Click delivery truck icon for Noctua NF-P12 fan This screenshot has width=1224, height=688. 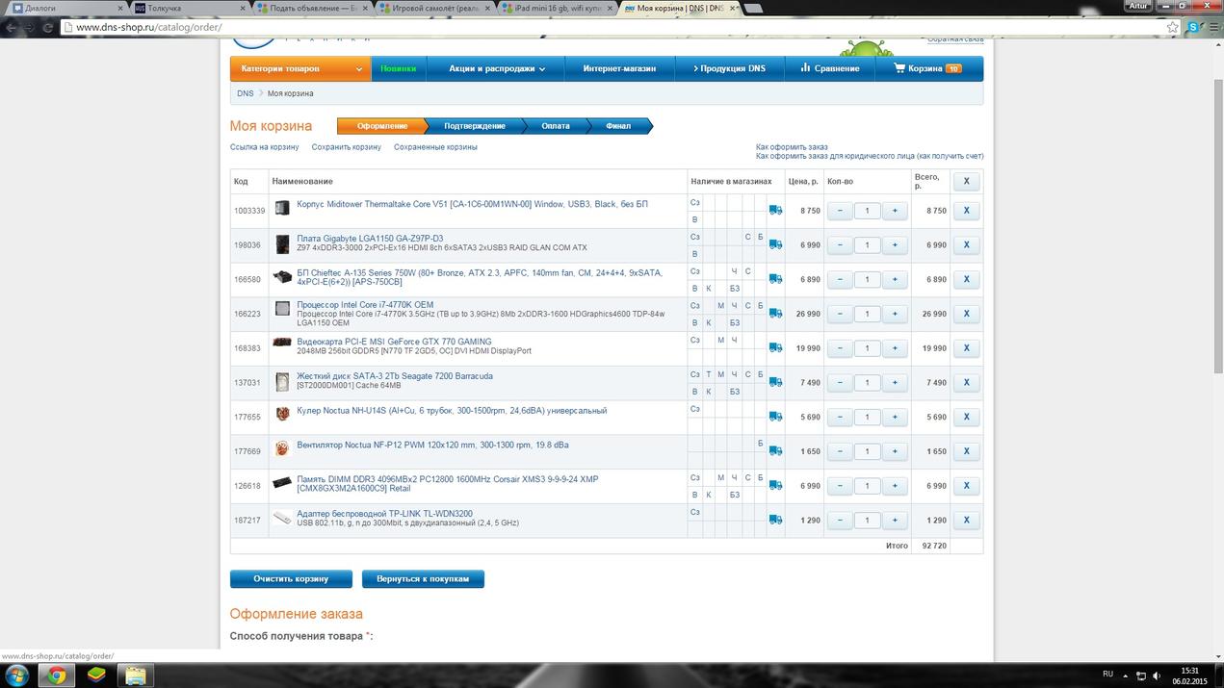click(775, 451)
